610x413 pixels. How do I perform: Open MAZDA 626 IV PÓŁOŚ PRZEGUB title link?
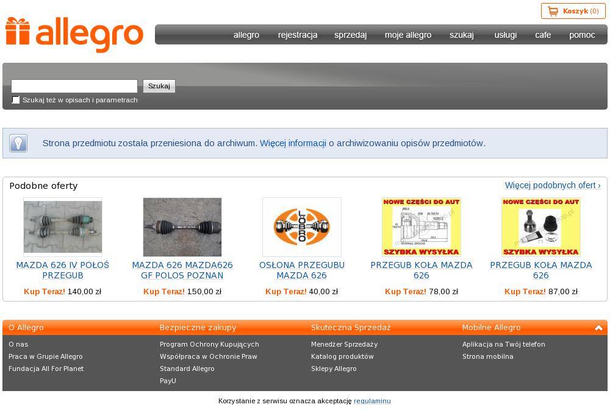point(63,270)
